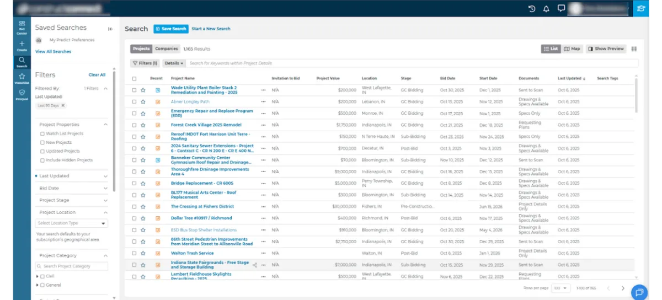Open the Bid Center sidebar icon

click(22, 26)
